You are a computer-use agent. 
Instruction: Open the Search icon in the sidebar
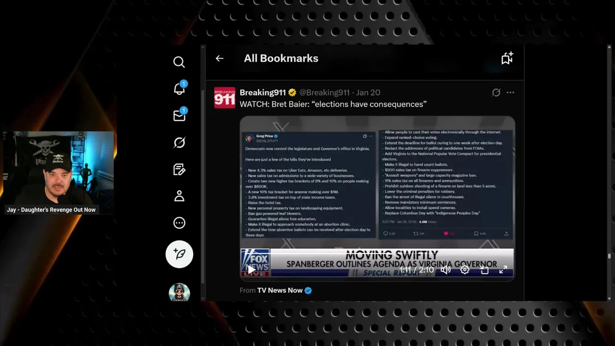tap(179, 62)
